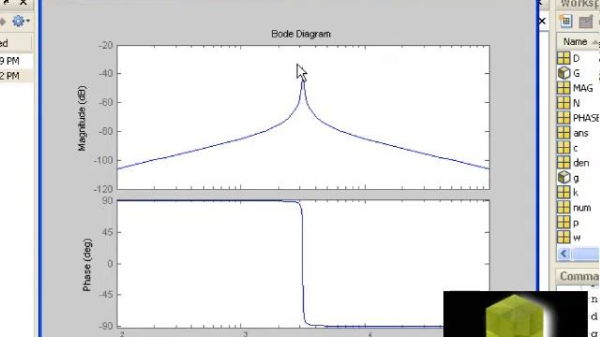Select the G transfer function object icon
The image size is (600, 337).
click(x=563, y=73)
